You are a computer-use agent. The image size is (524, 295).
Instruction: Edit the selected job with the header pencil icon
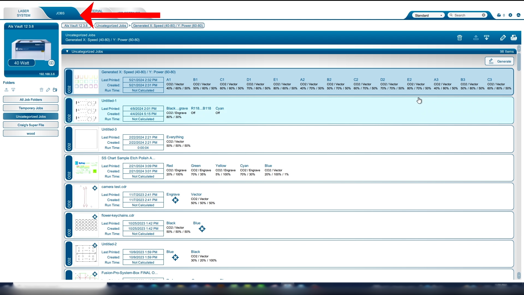pos(503,38)
